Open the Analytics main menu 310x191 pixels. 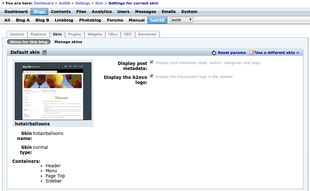(x=102, y=12)
